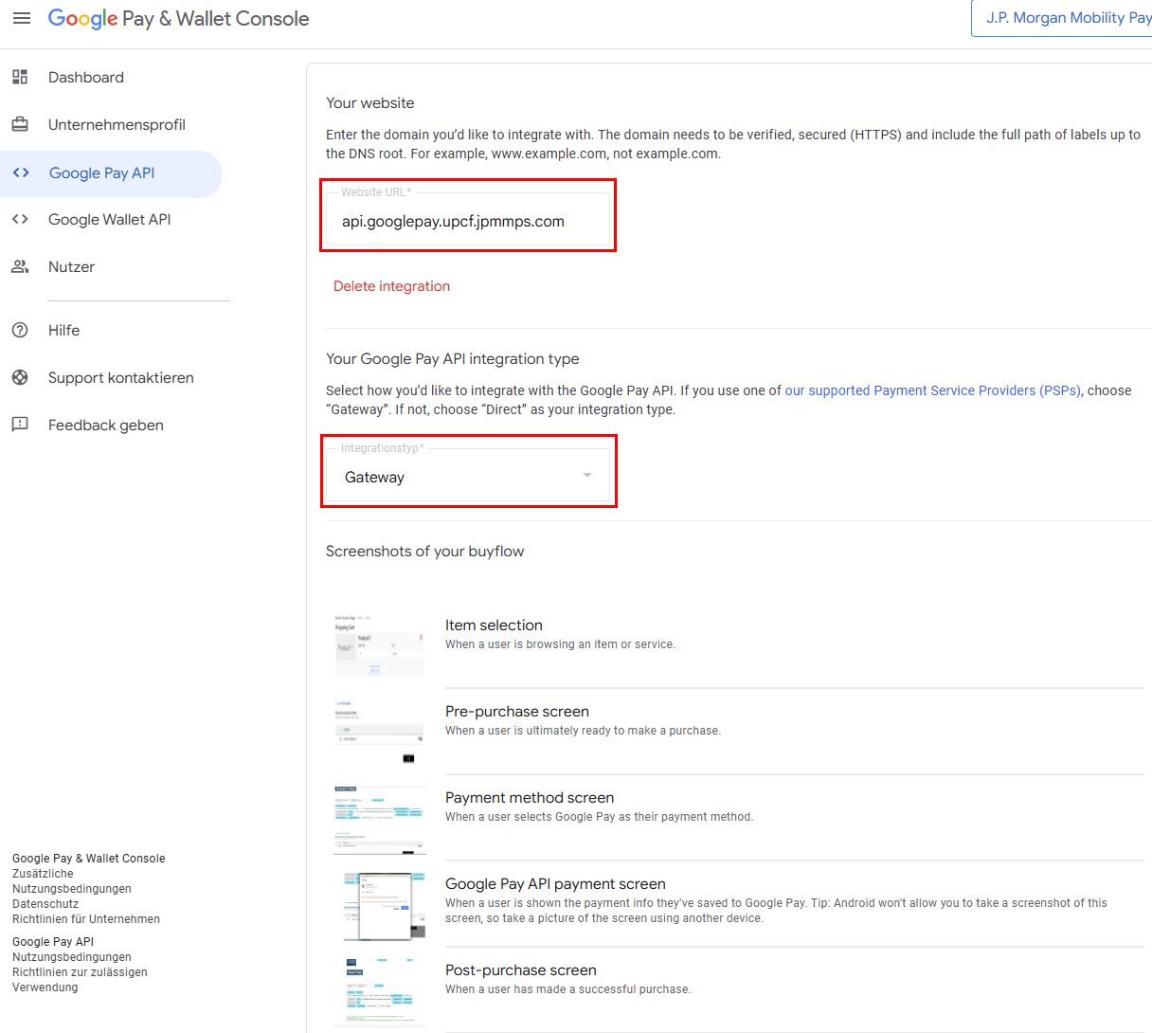Open the Item selection screenshot thumbnail
Viewport: 1152px width, 1033px height.
379,644
